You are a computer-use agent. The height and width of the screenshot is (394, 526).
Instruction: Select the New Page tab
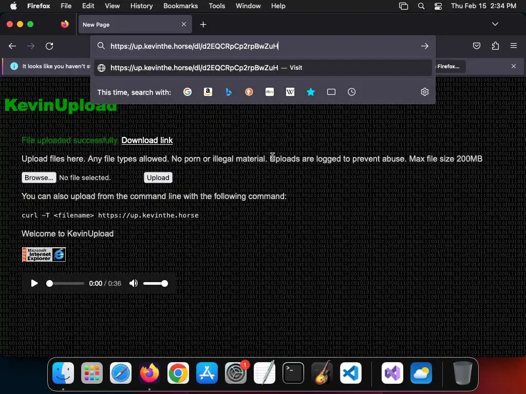[135, 24]
